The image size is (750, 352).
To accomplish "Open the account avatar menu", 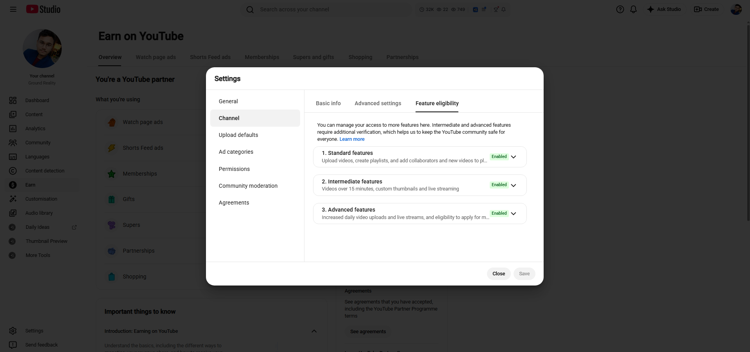I will (736, 9).
